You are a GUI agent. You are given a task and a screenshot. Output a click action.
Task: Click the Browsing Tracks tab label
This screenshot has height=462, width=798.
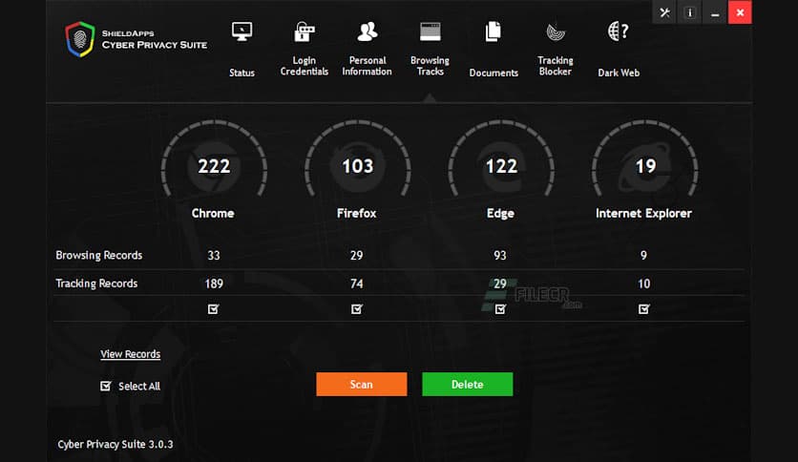[x=430, y=66]
